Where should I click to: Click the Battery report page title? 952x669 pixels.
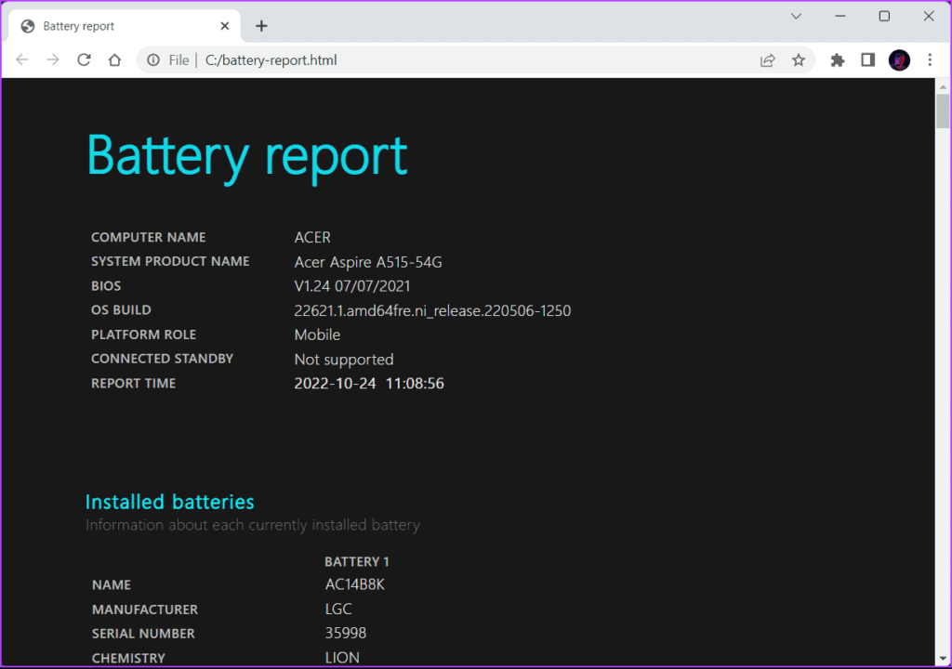click(246, 155)
